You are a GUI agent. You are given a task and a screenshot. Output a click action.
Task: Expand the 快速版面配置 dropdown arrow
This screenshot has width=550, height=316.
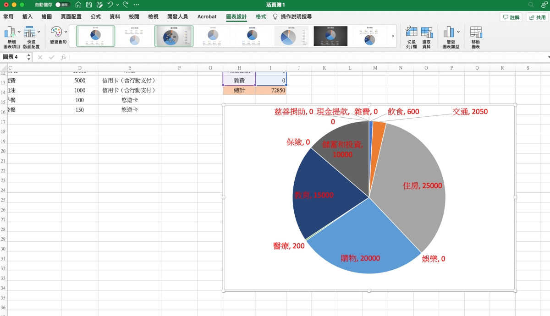[x=38, y=32]
